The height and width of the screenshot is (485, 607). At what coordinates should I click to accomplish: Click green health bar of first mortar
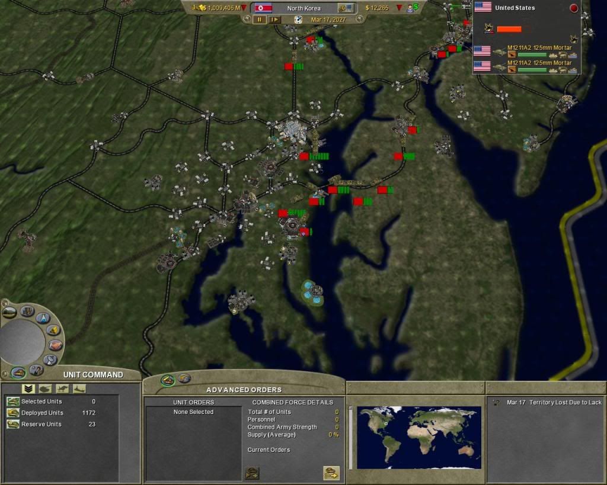(x=532, y=55)
